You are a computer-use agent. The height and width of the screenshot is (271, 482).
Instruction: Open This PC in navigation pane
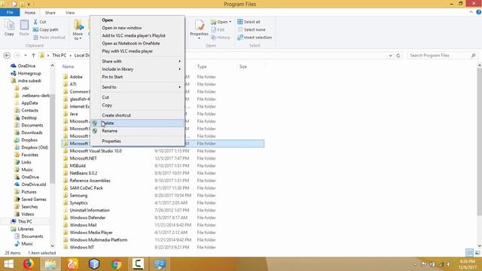point(25,221)
